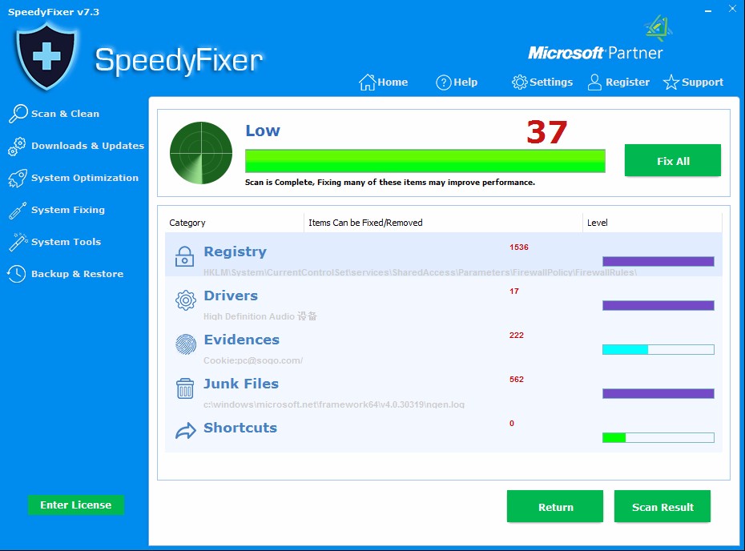Click the Return button
This screenshot has width=745, height=551.
(x=555, y=506)
